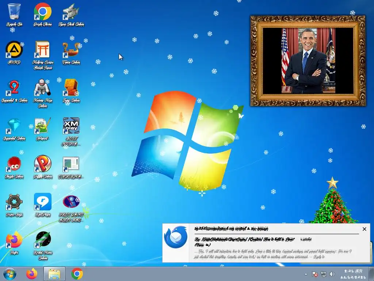This screenshot has height=281, width=374.
Task: Click the framed portrait desktop gadget
Action: [308, 61]
